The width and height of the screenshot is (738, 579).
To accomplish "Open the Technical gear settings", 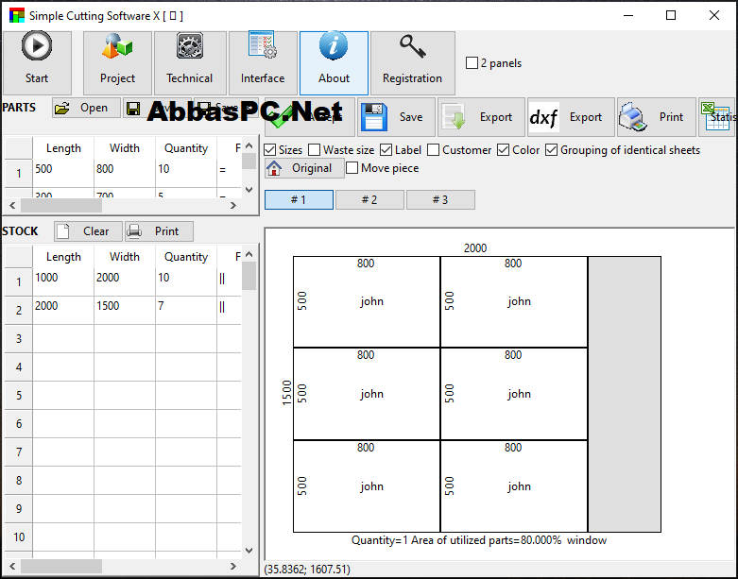I will tap(190, 62).
